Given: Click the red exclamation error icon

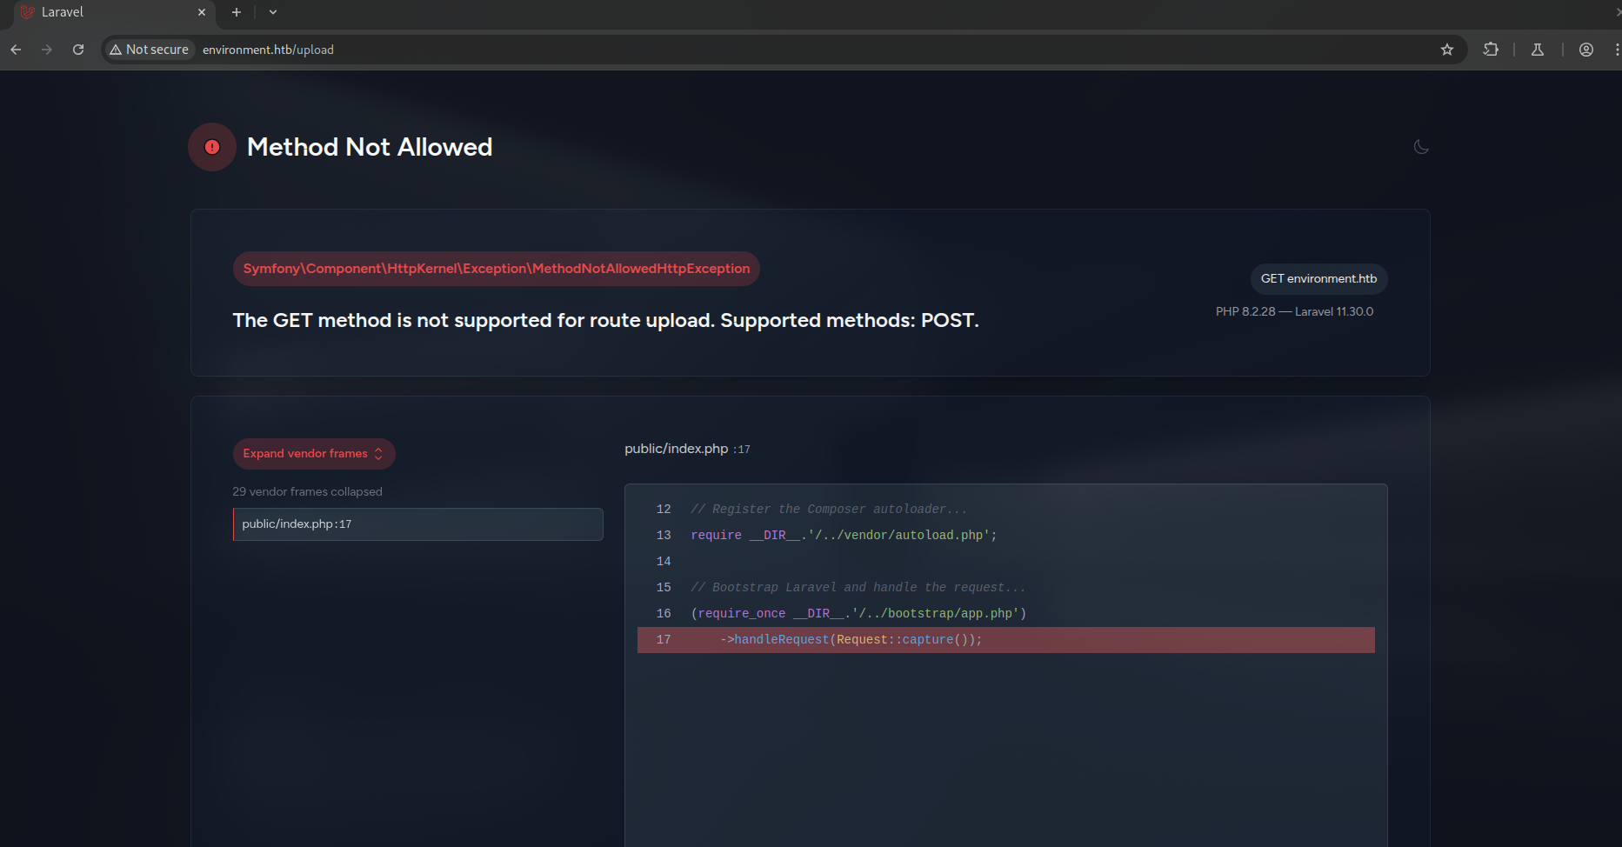Looking at the screenshot, I should point(212,147).
